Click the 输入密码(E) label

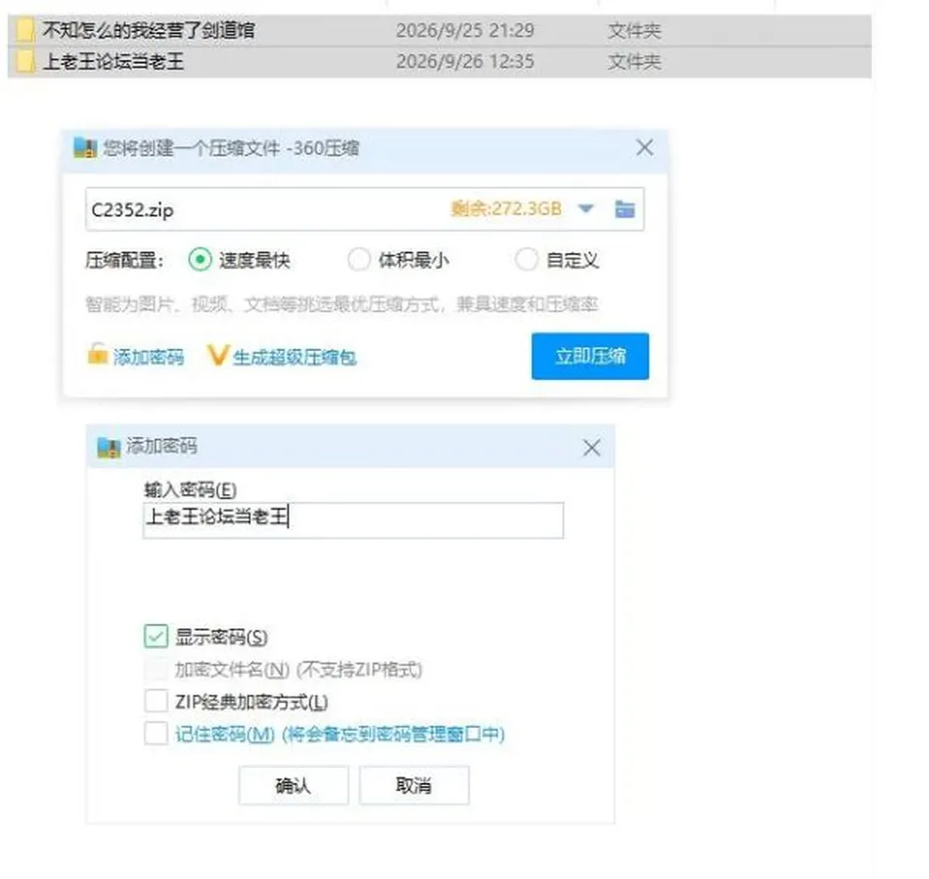191,489
